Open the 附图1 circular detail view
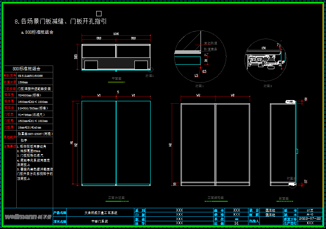 (x=199, y=57)
